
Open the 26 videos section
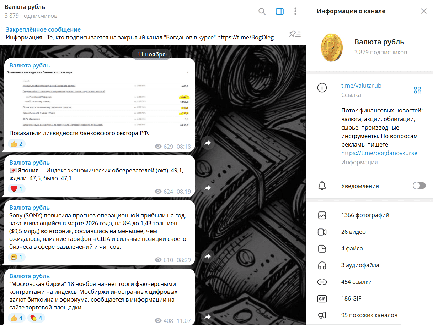coord(353,232)
